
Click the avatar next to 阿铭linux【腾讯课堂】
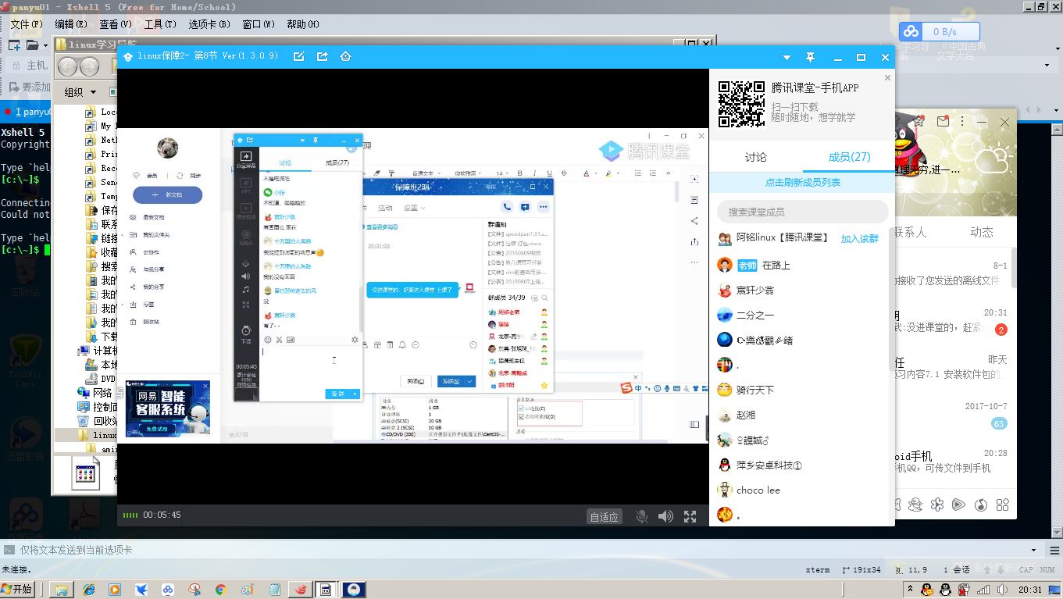[724, 238]
